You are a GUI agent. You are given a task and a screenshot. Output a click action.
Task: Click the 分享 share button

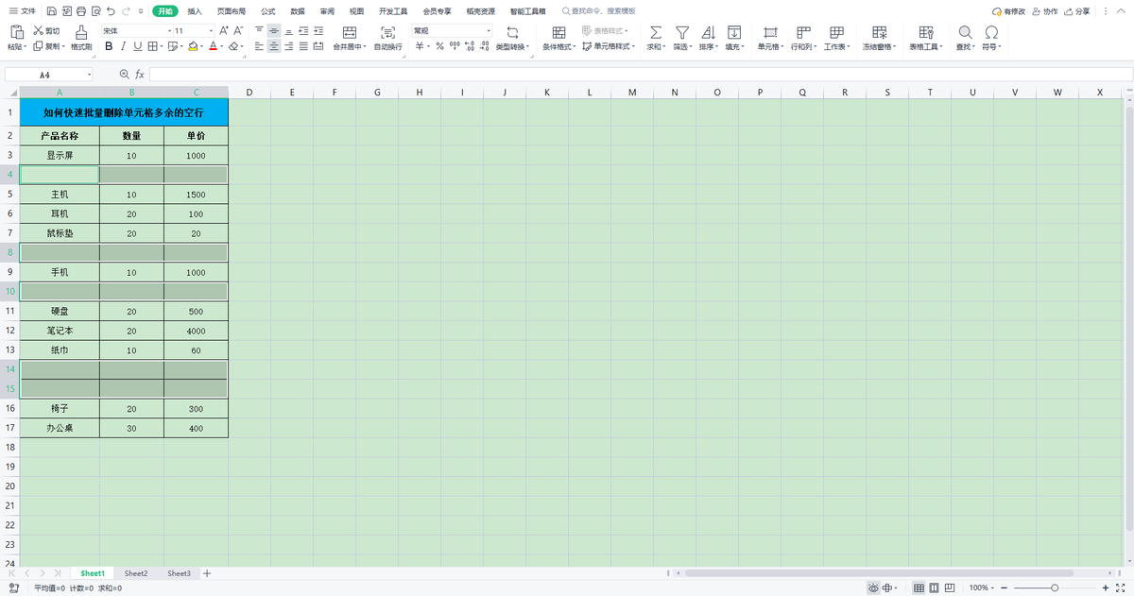[1076, 11]
